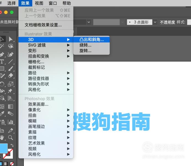Expand the 扭曲和变换 submenu
The height and width of the screenshot is (166, 191).
click(x=46, y=56)
